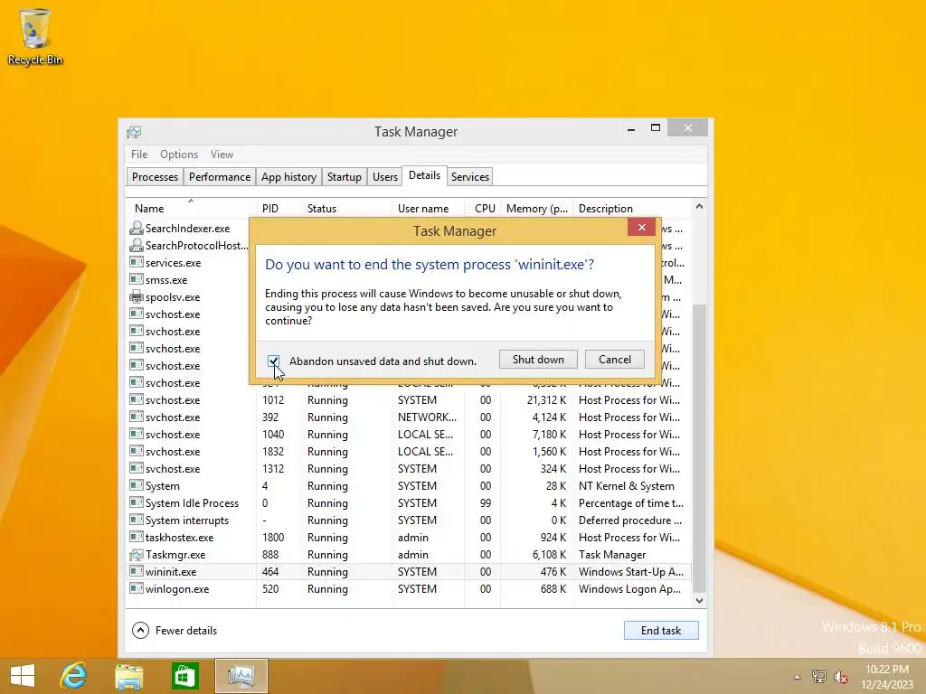The width and height of the screenshot is (926, 694).
Task: Click the System Idle Process icon
Action: click(137, 502)
